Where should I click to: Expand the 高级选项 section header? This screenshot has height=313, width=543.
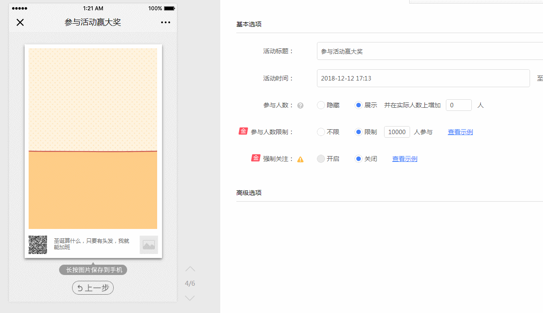[x=249, y=193]
